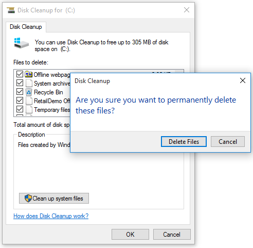Click Cancel at bottom of Disk Cleanup window
Screen dimensions: 253x248
click(172, 234)
